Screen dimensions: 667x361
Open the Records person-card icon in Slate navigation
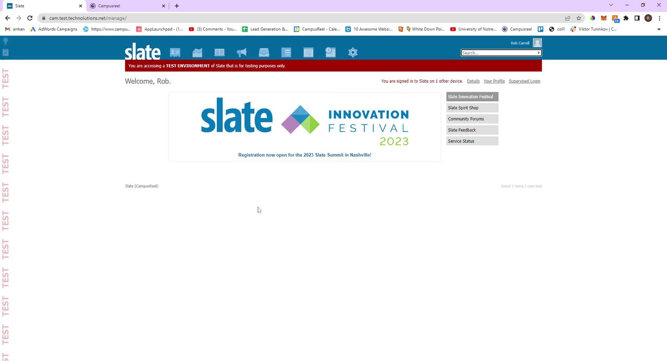(175, 52)
